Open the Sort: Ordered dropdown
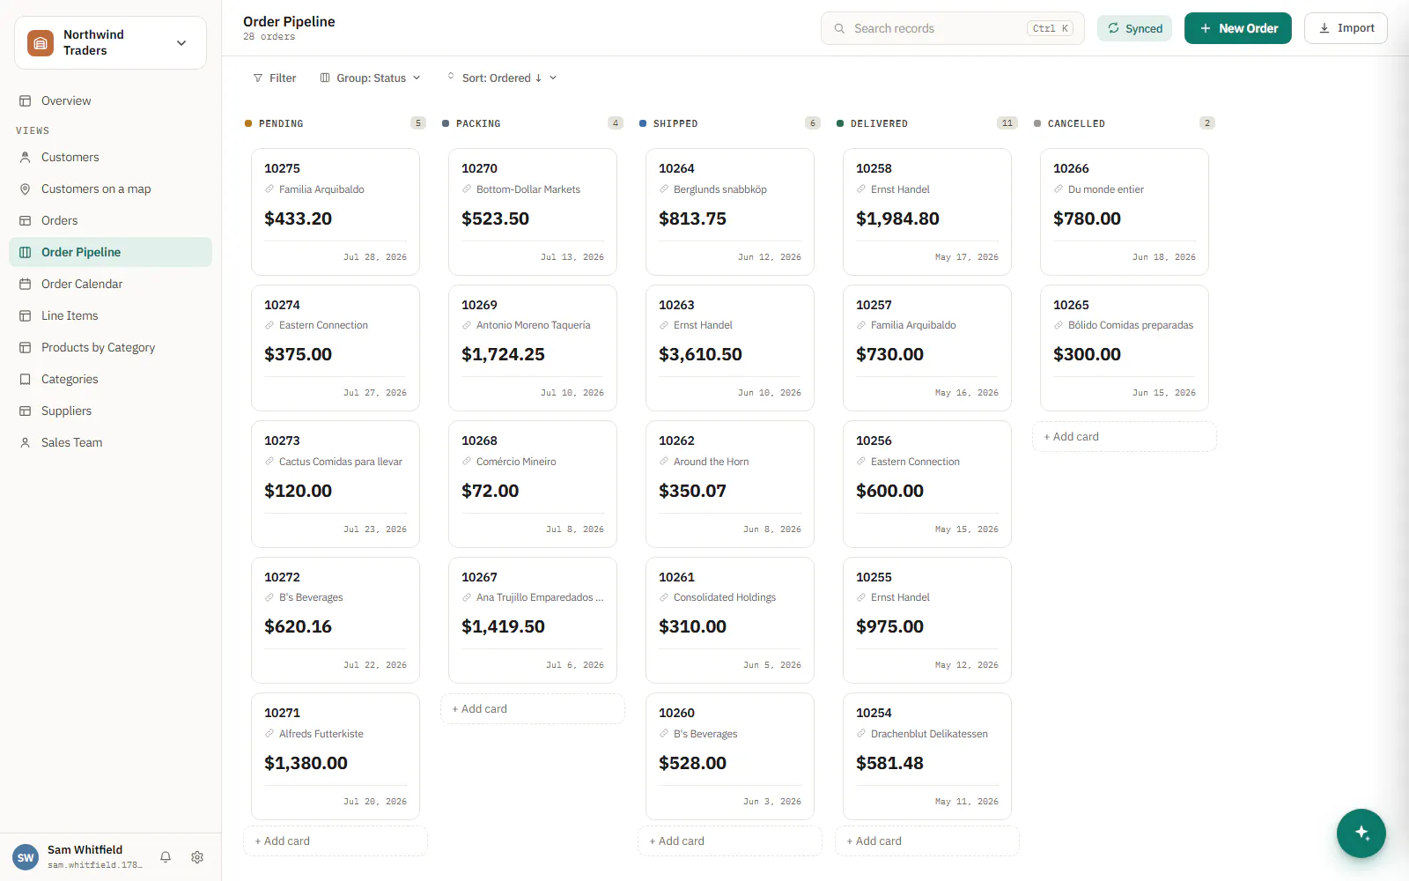Viewport: 1409px width, 881px height. [501, 78]
